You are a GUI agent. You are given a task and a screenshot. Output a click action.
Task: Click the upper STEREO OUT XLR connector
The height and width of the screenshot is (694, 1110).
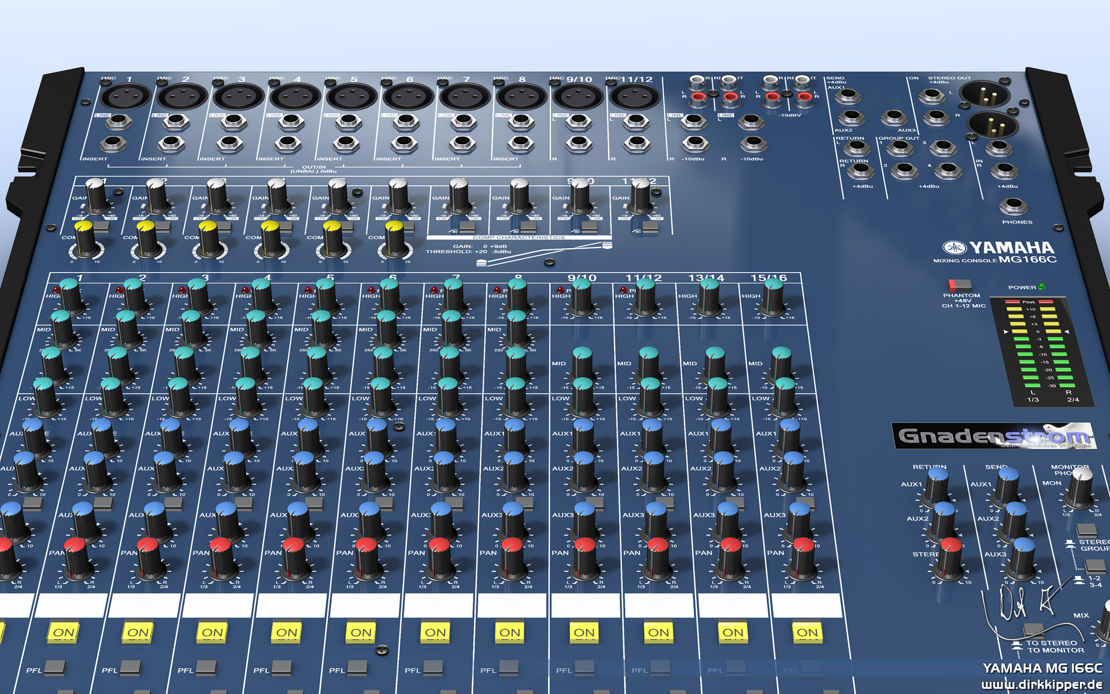pyautogui.click(x=984, y=94)
